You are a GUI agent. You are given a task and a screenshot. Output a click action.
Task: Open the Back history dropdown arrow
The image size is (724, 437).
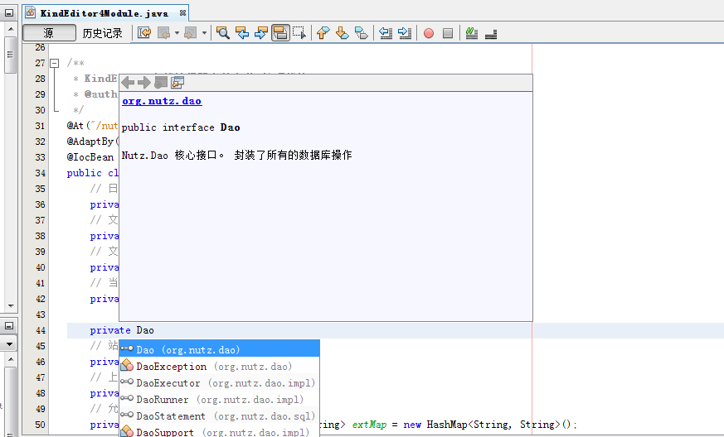pos(177,33)
